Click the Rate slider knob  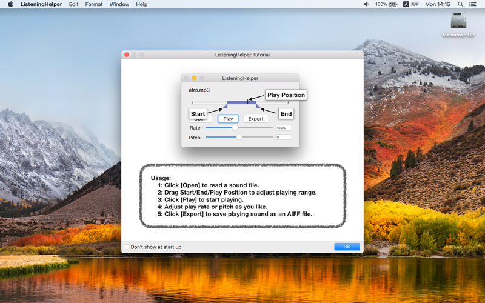pyautogui.click(x=235, y=127)
